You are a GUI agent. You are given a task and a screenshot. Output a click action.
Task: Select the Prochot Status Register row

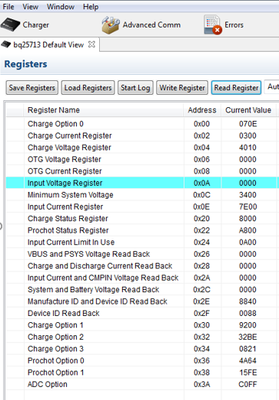point(141,230)
